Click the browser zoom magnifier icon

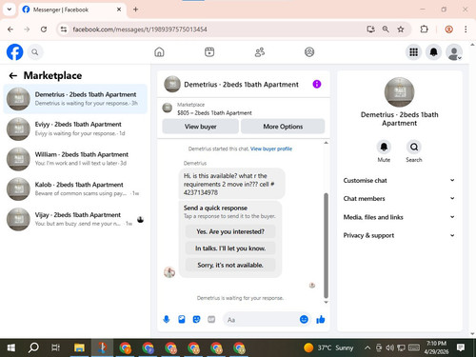coord(386,30)
